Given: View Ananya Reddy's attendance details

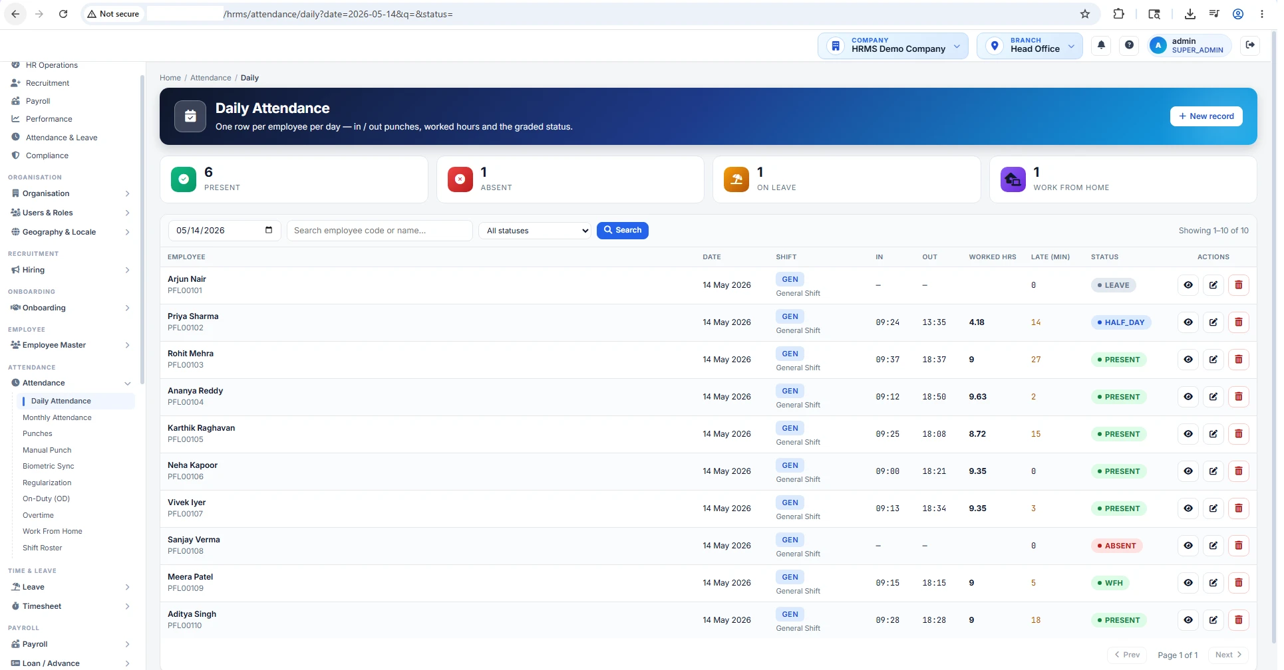Looking at the screenshot, I should pyautogui.click(x=1188, y=397).
